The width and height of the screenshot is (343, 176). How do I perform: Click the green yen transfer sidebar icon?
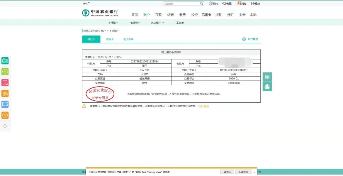[x=5, y=72]
